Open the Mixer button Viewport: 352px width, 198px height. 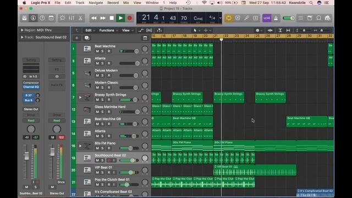[71, 18]
